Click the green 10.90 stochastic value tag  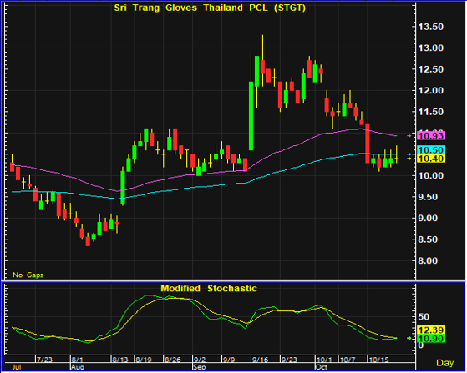(x=431, y=339)
